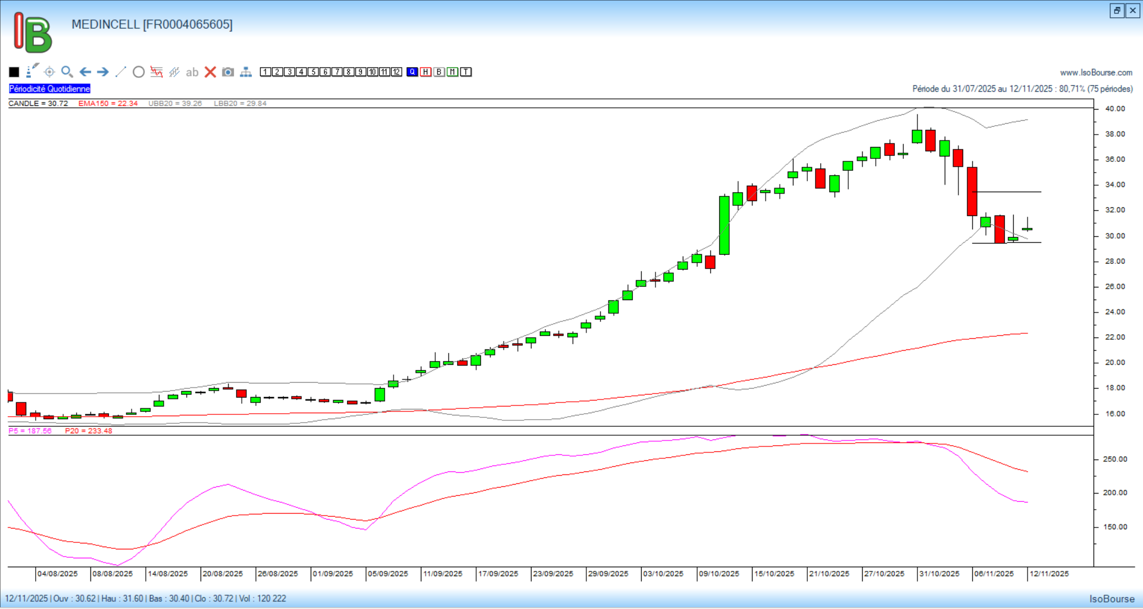
Task: Select the crosshair target tool
Action: (49, 72)
